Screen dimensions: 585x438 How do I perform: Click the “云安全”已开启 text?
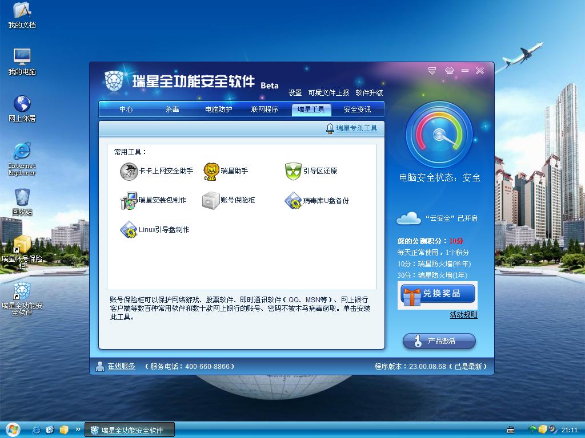(x=451, y=218)
